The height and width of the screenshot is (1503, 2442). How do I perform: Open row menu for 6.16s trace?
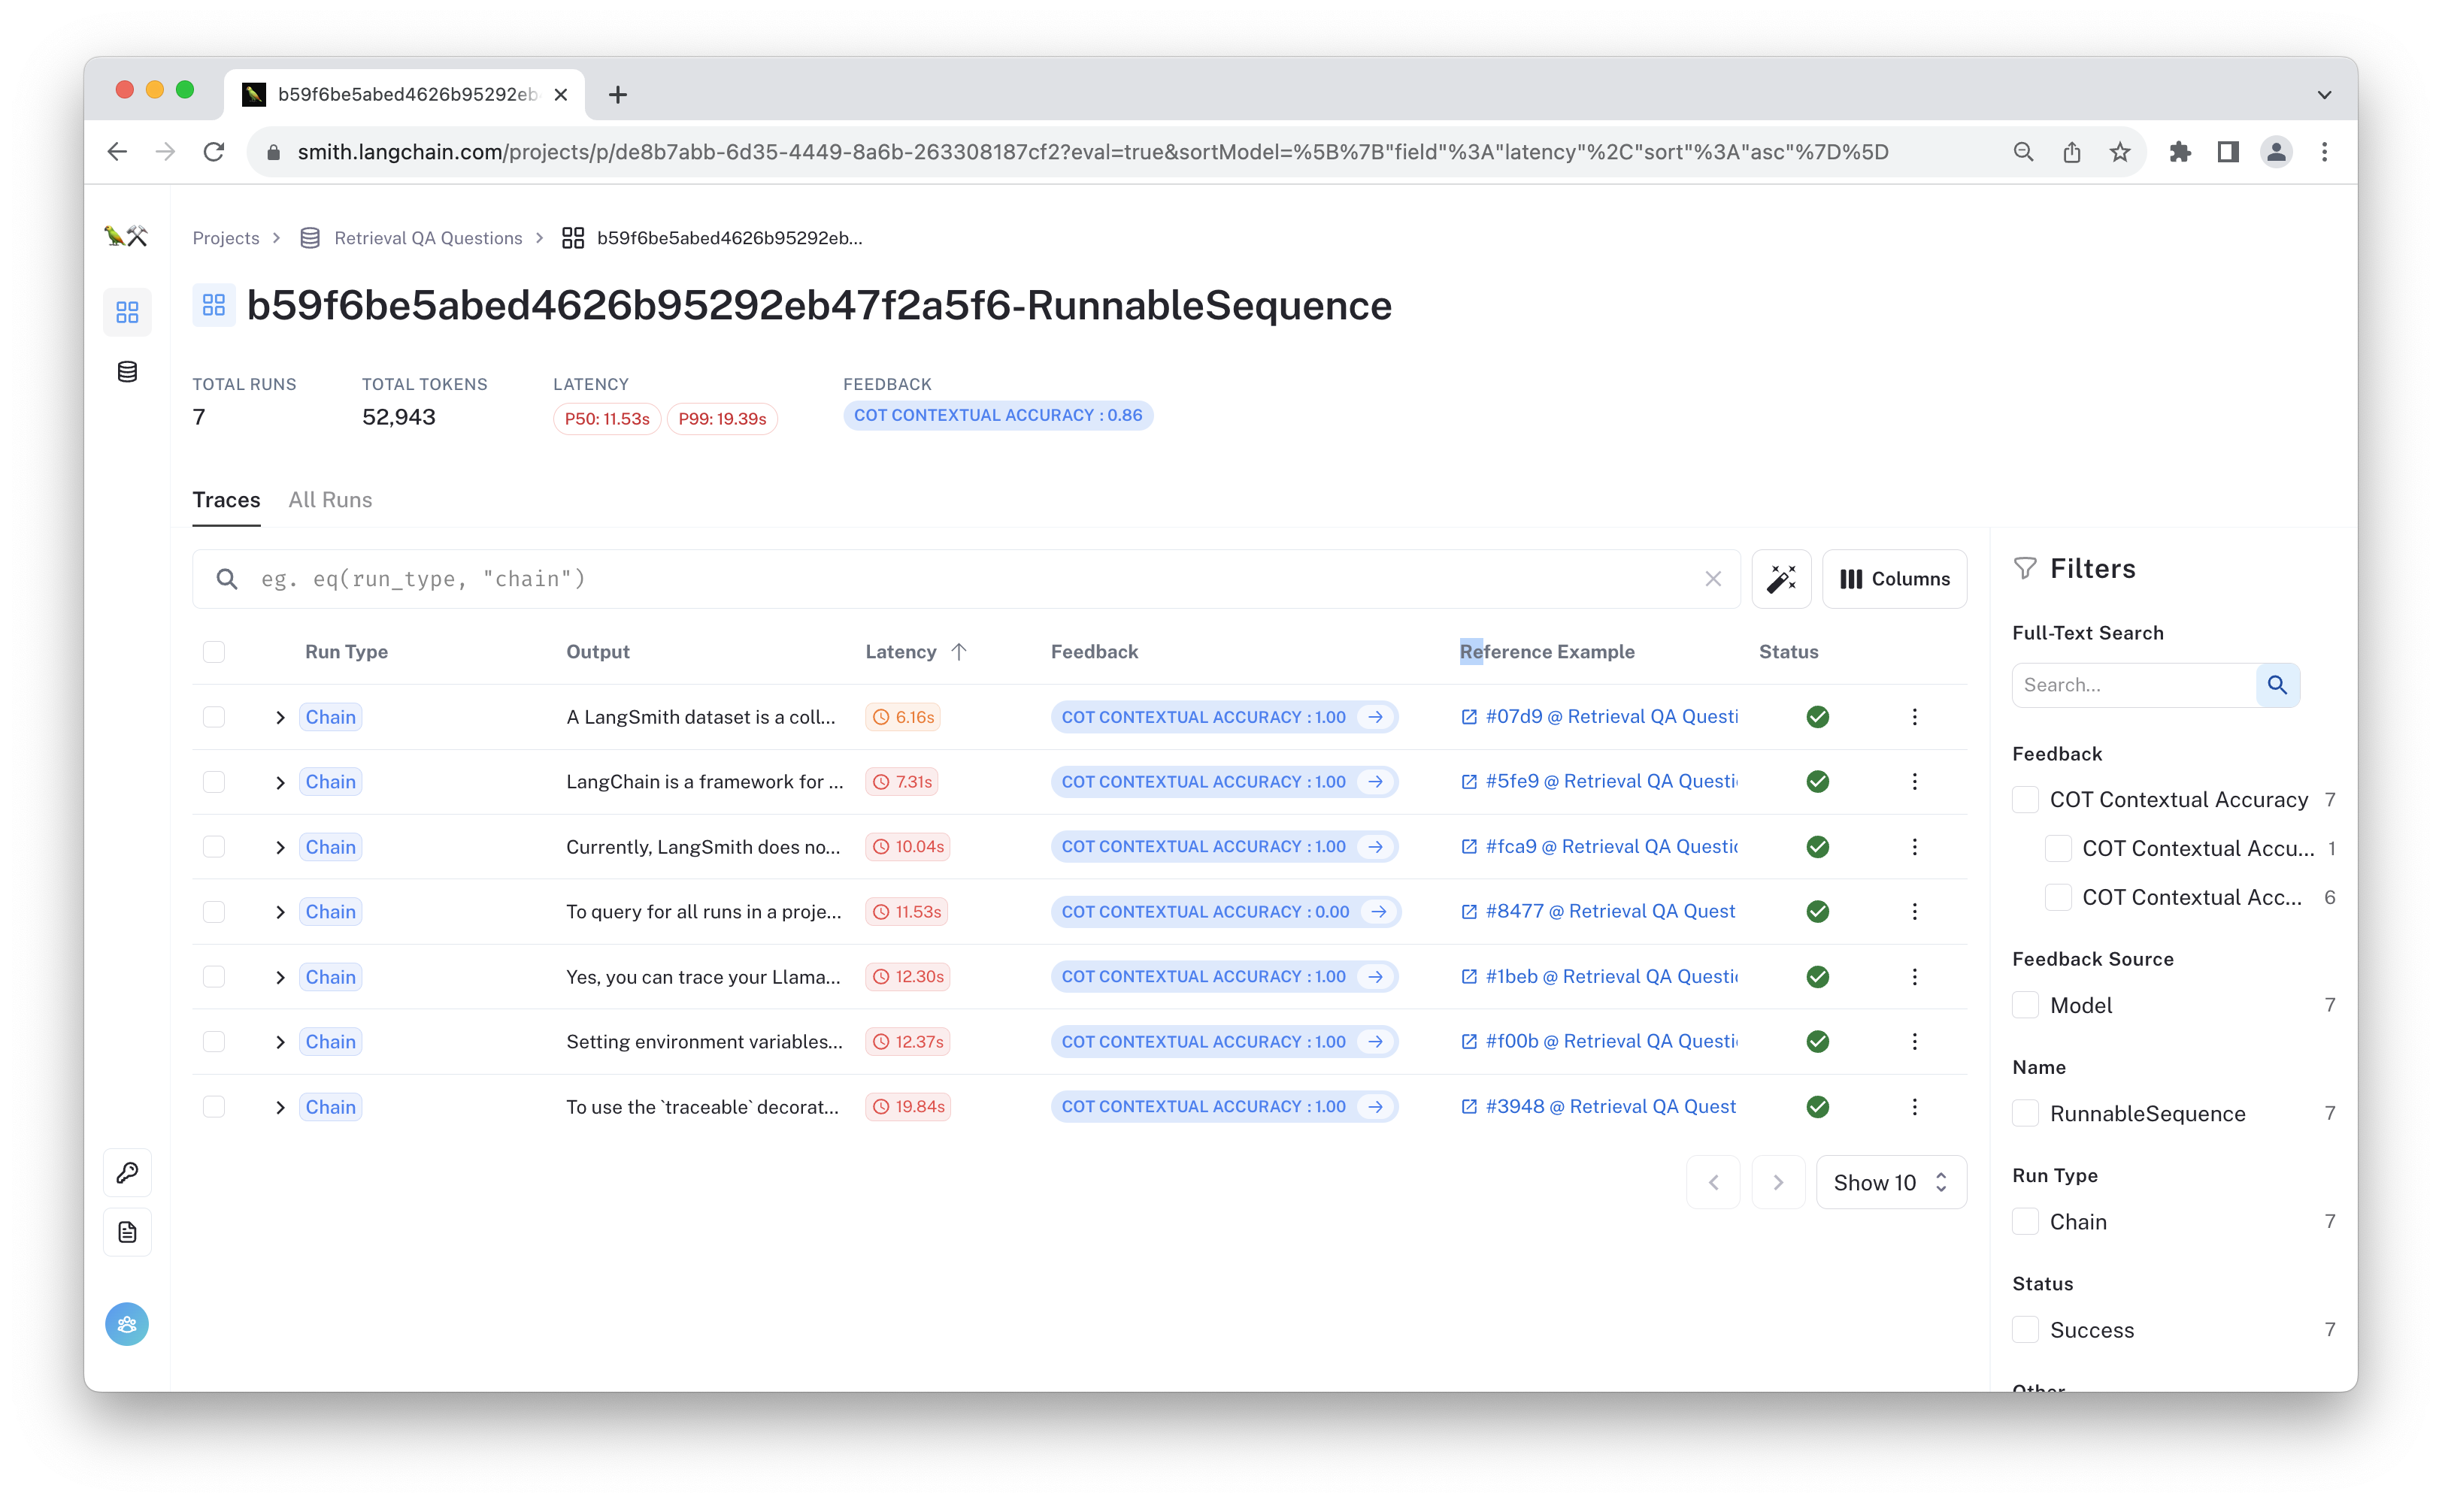(1914, 717)
